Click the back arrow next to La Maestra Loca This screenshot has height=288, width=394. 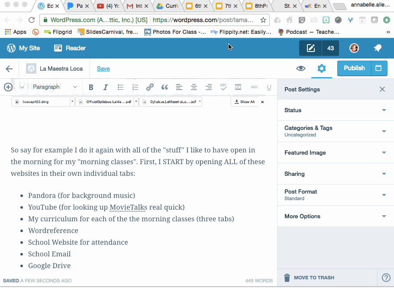9,68
